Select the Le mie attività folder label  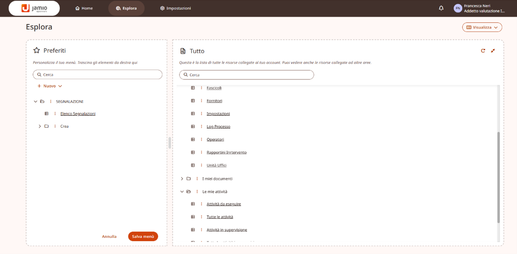coord(215,192)
